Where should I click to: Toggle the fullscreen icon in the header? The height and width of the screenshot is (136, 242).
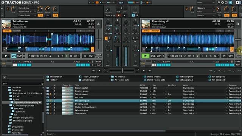click(230, 3)
